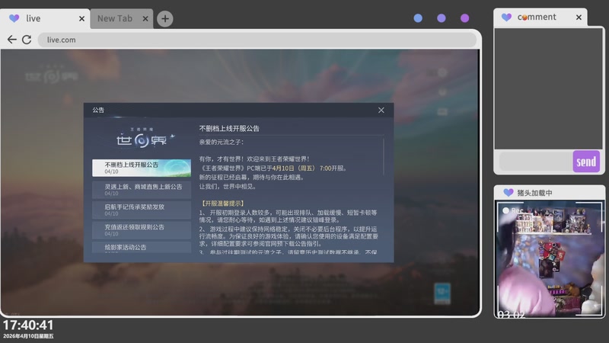Viewport: 609px width, 343px height.
Task: Click the 不删档上线开服公告 title heading
Action: [229, 128]
